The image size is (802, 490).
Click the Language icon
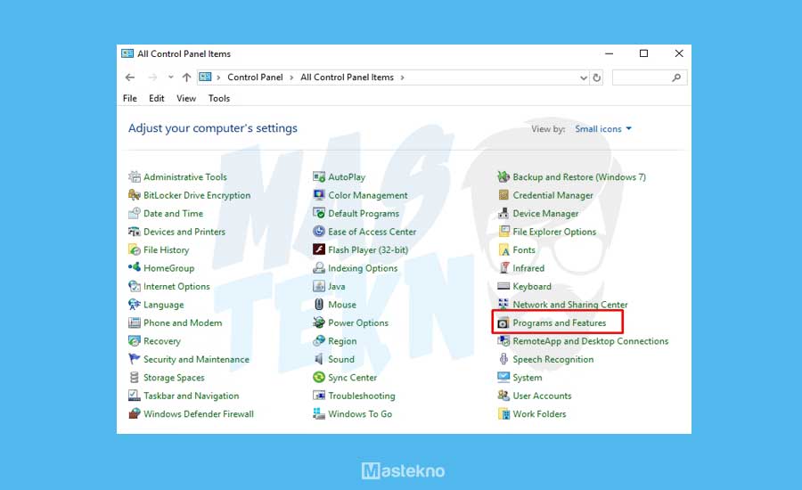(x=135, y=305)
